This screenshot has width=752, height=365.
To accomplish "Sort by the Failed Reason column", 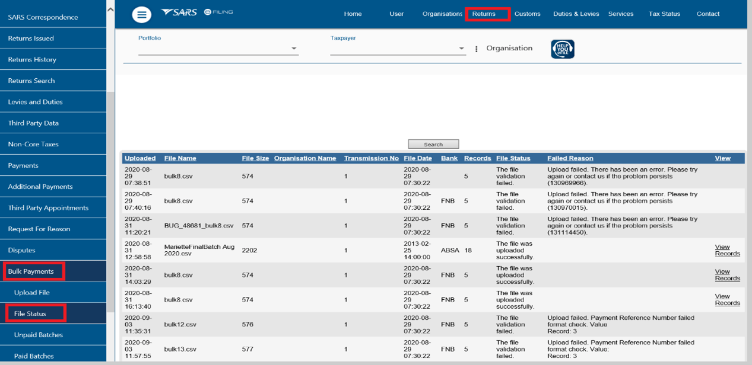I will (570, 158).
